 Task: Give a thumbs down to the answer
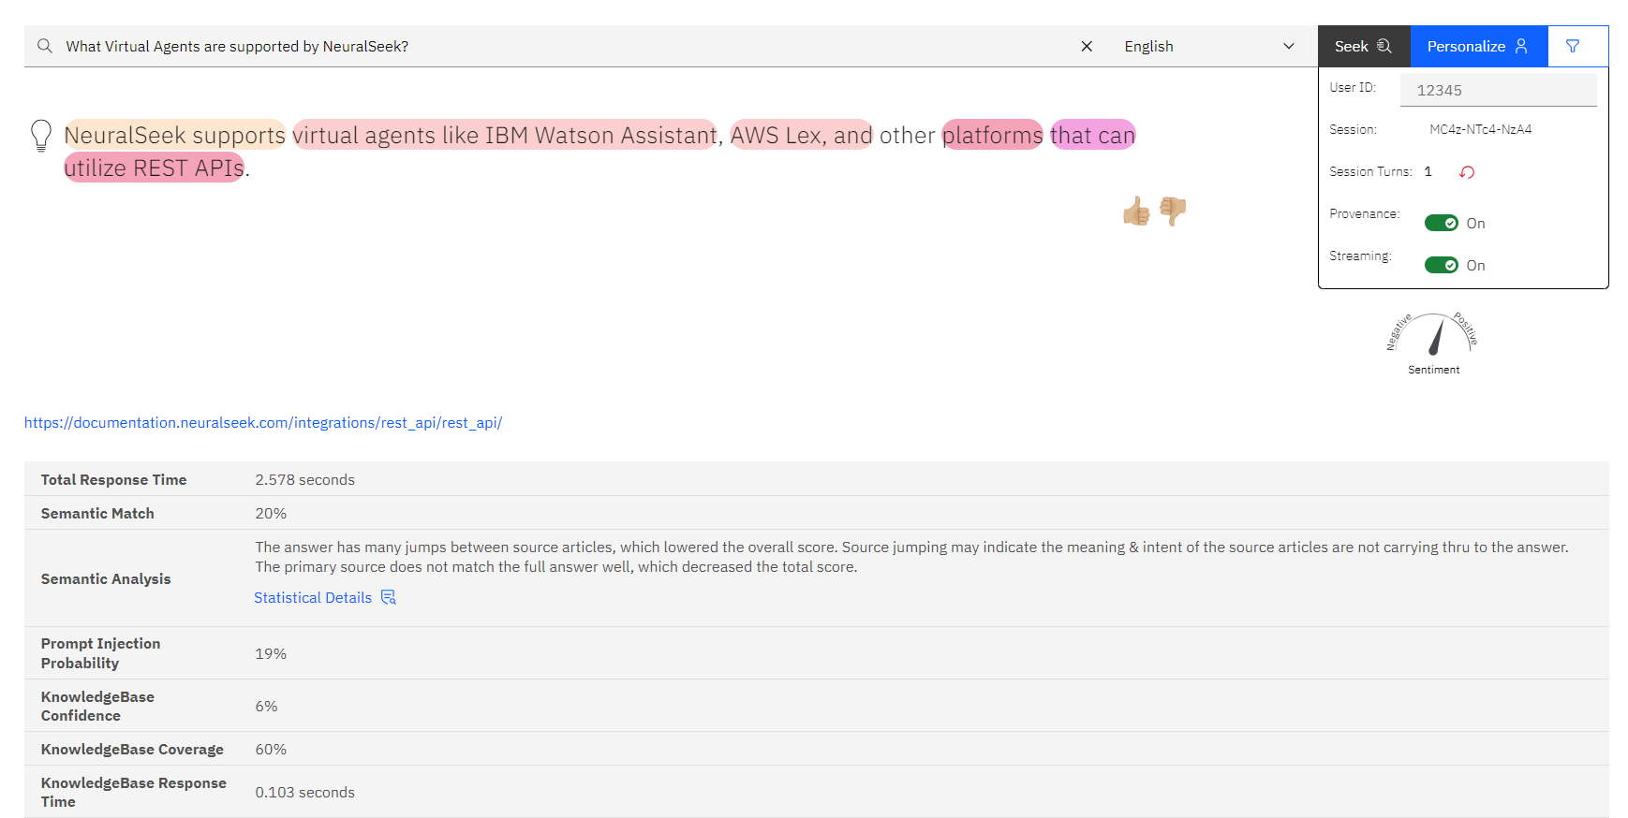point(1173,211)
